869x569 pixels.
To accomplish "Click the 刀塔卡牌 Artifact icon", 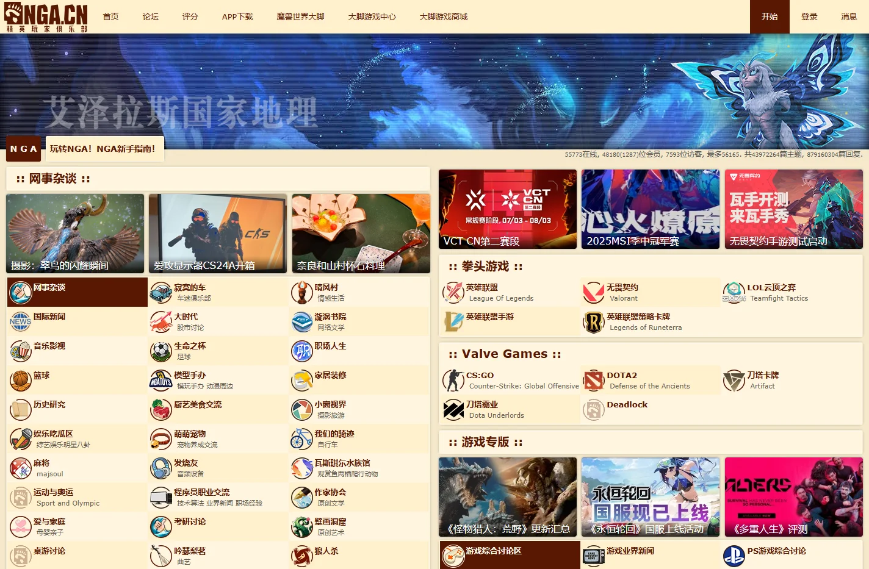I will 734,380.
